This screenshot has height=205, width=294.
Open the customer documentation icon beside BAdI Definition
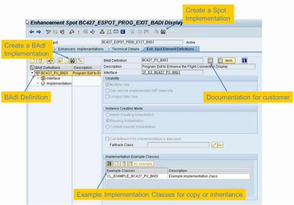coord(211,60)
